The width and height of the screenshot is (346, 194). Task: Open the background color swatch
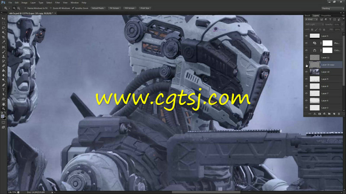[4, 118]
